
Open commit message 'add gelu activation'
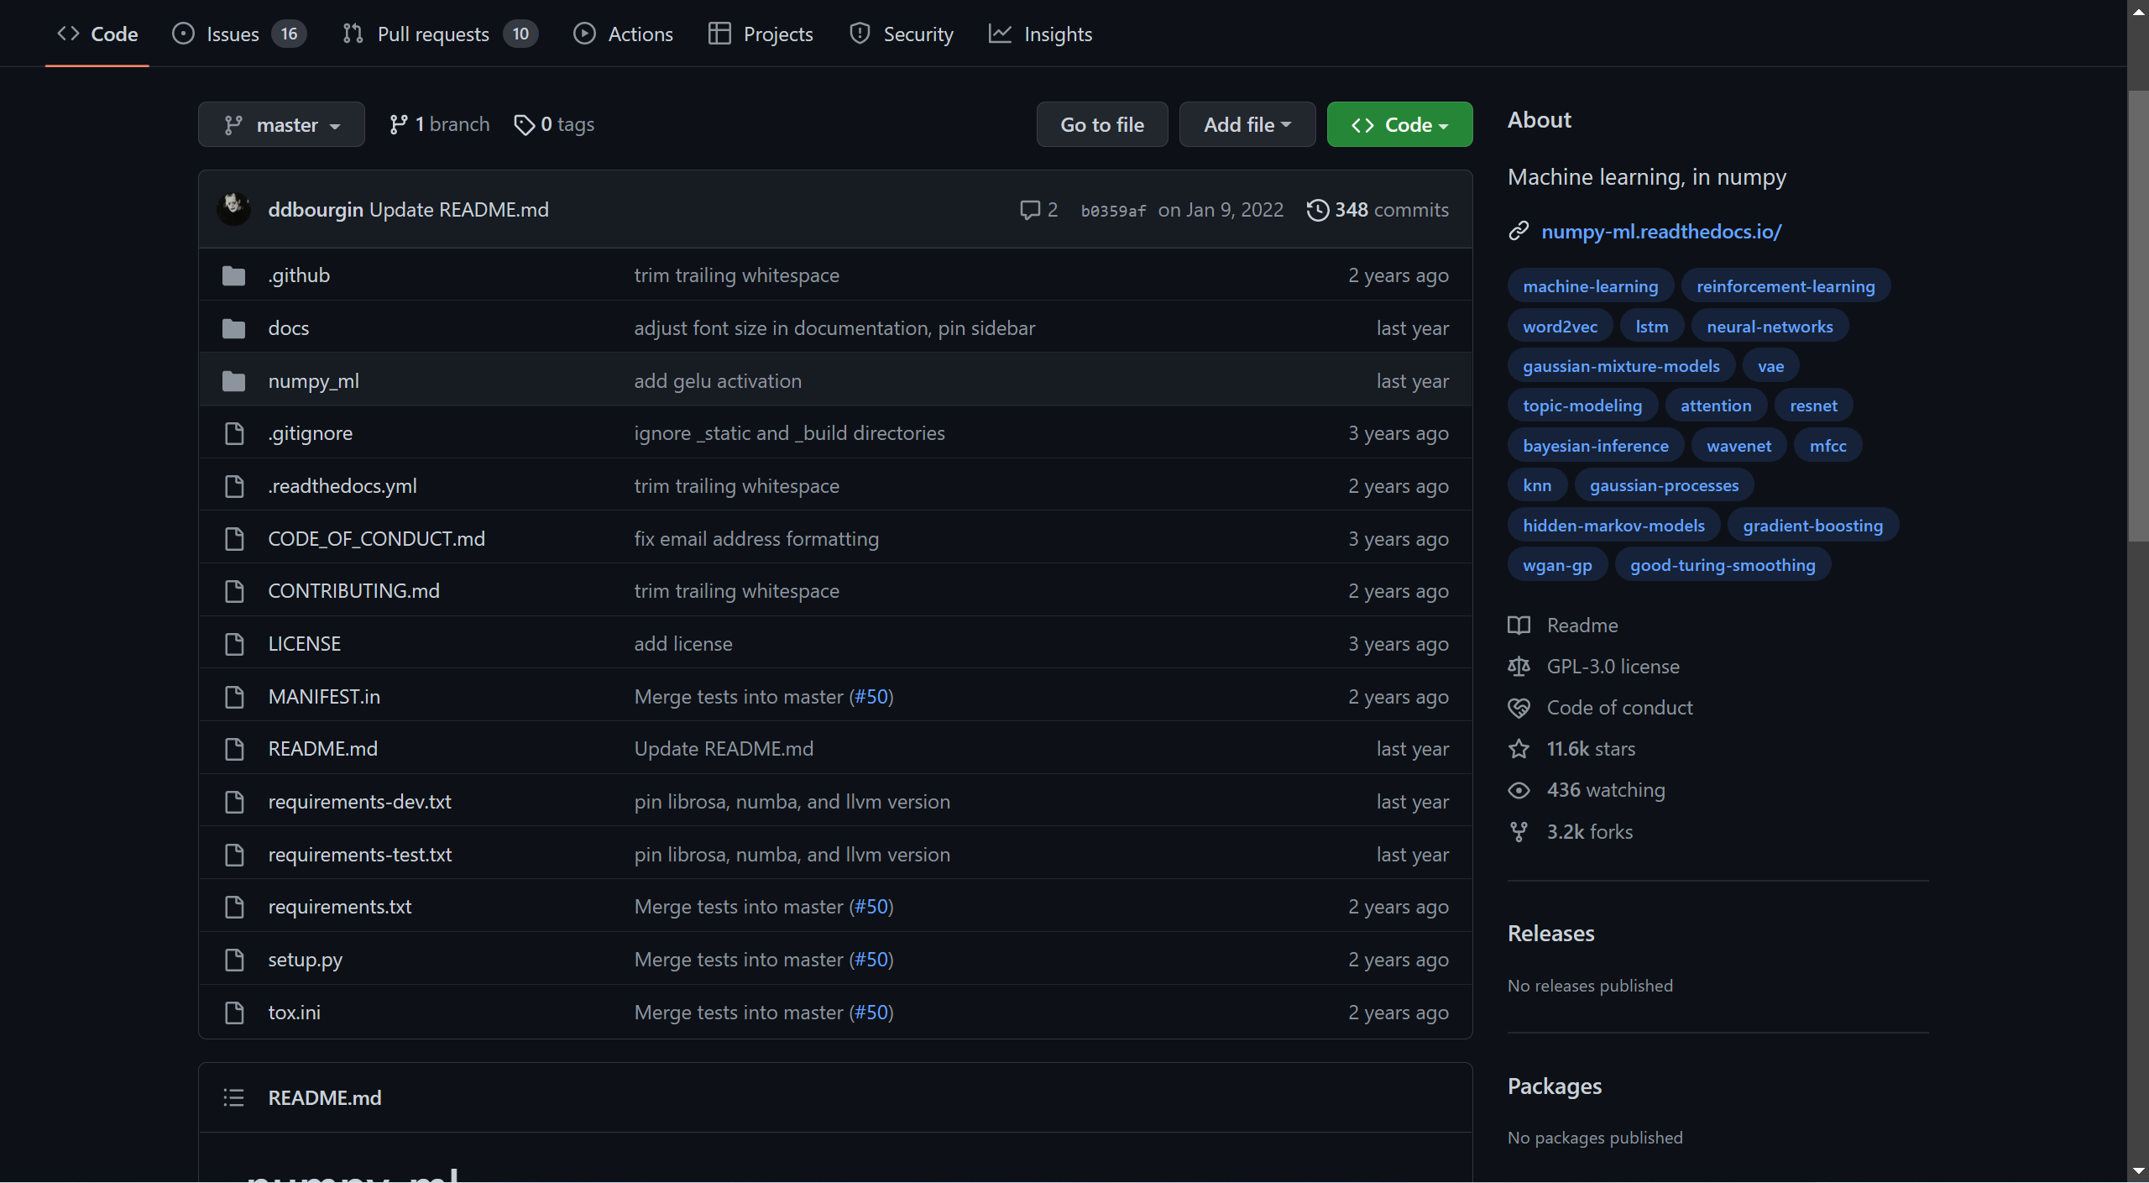pyautogui.click(x=718, y=381)
